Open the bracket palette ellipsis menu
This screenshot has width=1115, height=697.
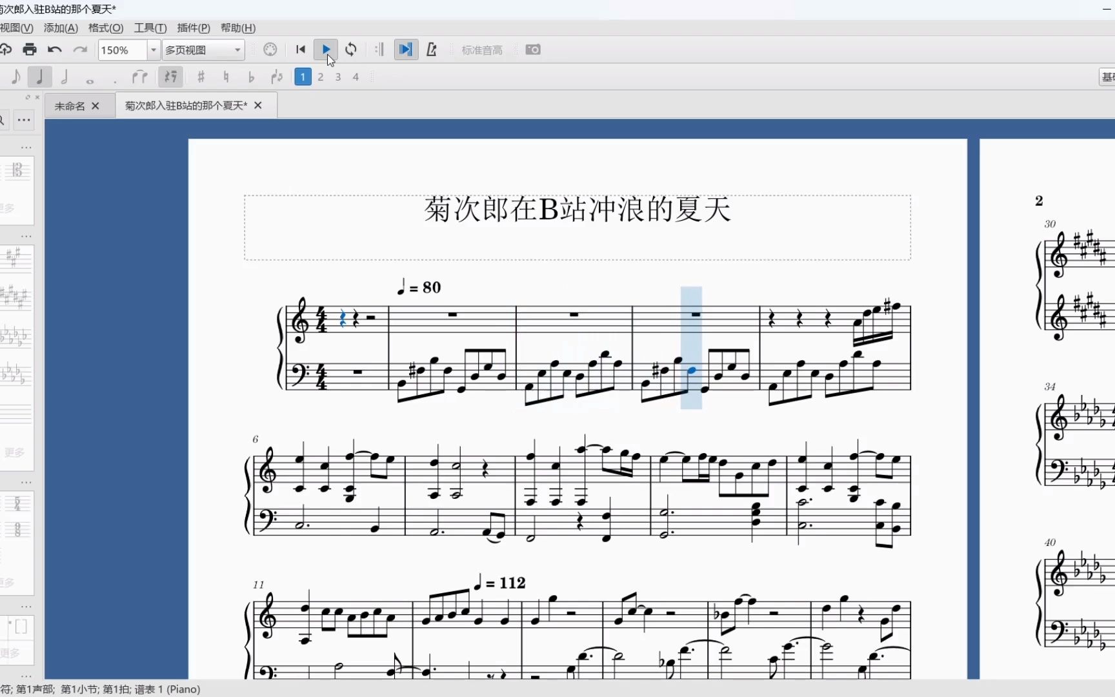point(26,607)
